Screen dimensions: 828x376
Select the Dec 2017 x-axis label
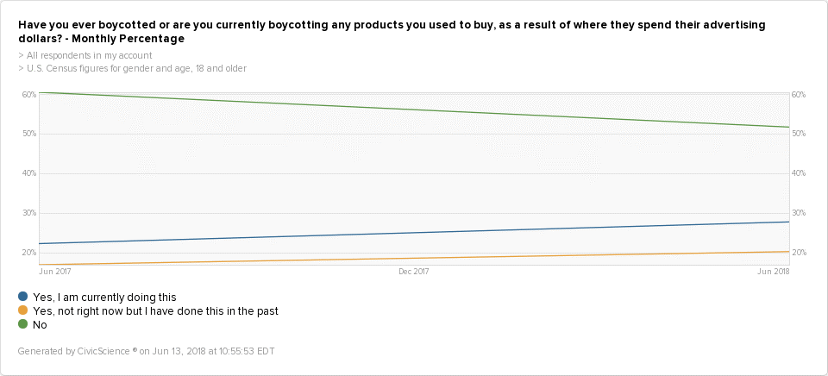point(414,272)
